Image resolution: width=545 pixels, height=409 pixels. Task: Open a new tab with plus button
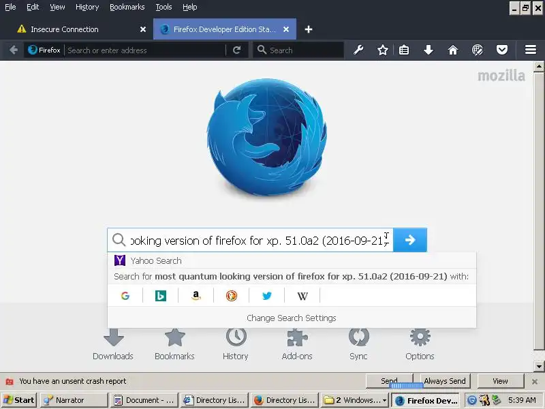coord(309,29)
